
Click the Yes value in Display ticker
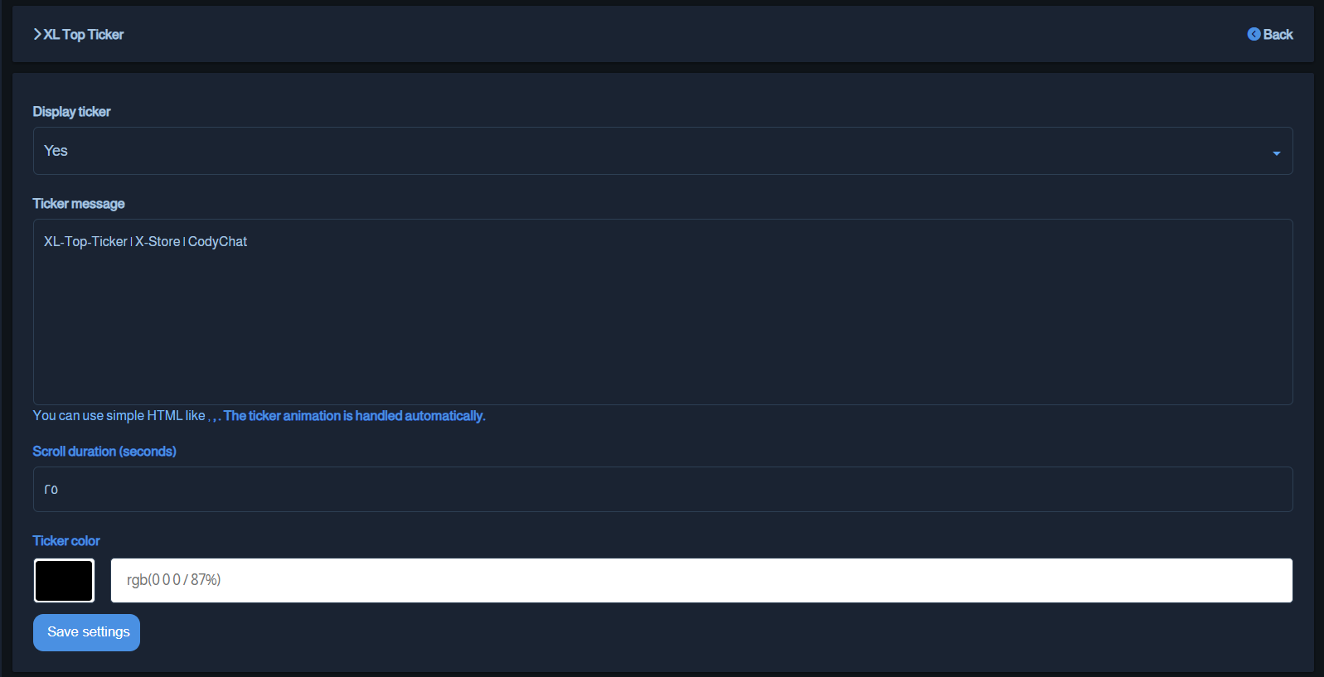coord(56,151)
